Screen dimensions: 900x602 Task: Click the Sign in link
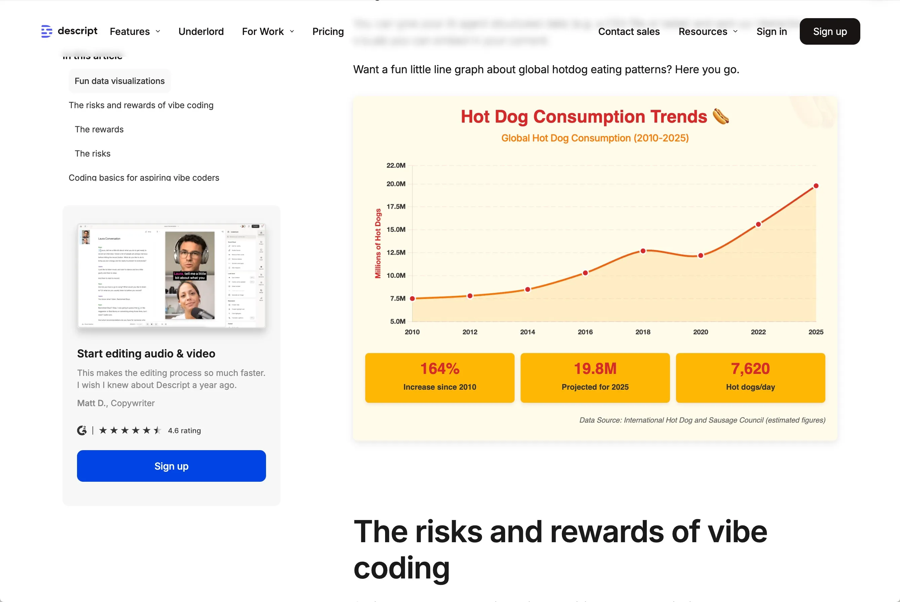tap(771, 32)
